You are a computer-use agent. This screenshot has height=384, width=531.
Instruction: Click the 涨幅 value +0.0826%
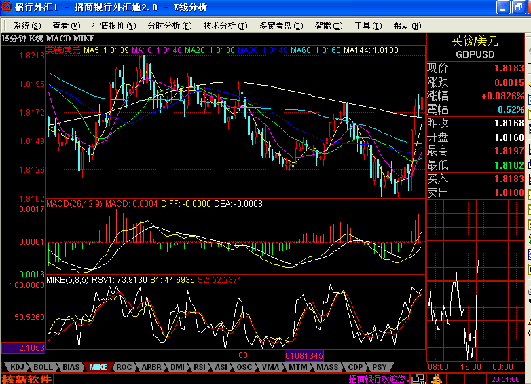503,97
